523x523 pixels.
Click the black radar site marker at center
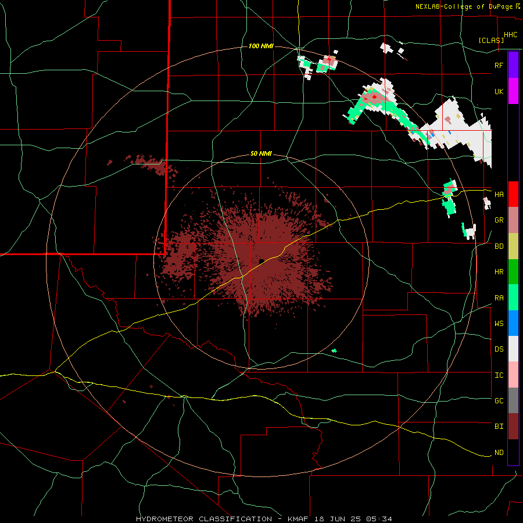point(261,260)
